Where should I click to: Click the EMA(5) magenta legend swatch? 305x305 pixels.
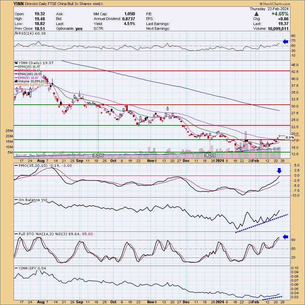(x=16, y=78)
